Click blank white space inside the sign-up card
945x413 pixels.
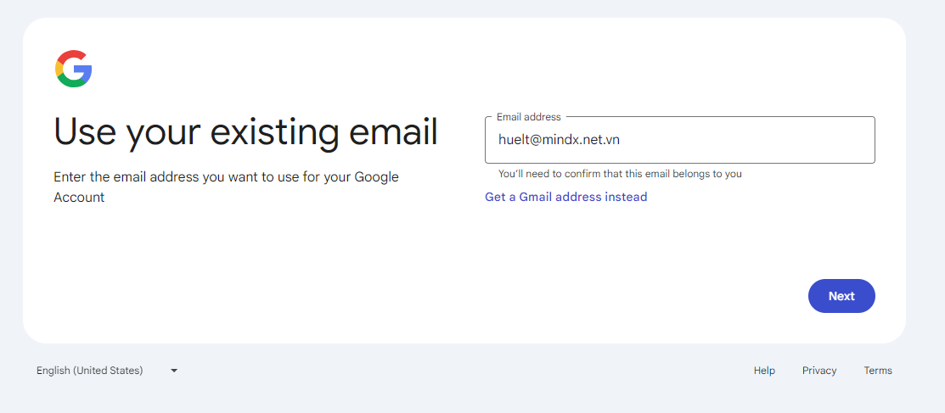340,271
